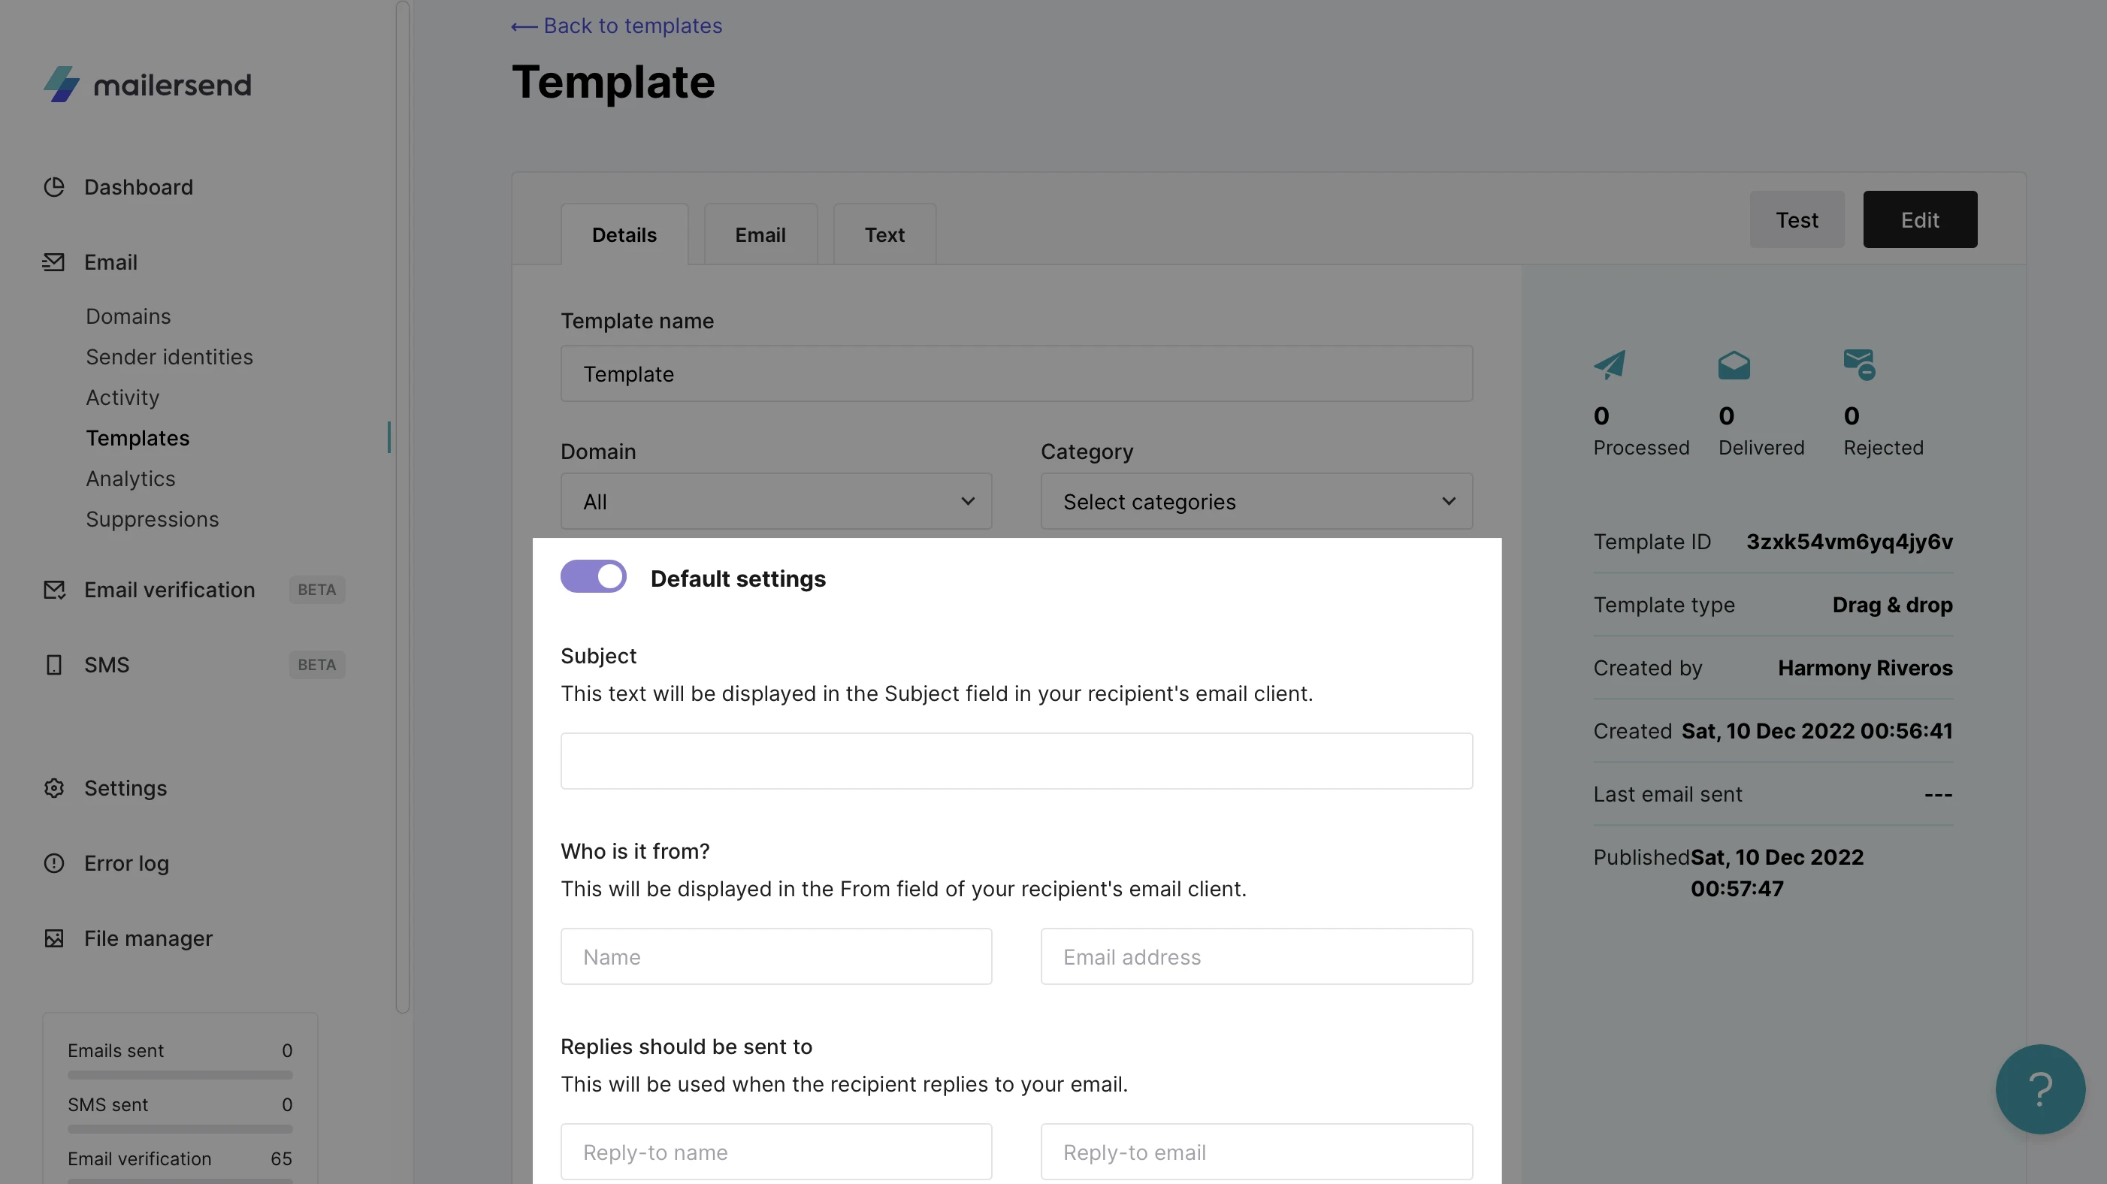Click the Test button

pos(1796,220)
